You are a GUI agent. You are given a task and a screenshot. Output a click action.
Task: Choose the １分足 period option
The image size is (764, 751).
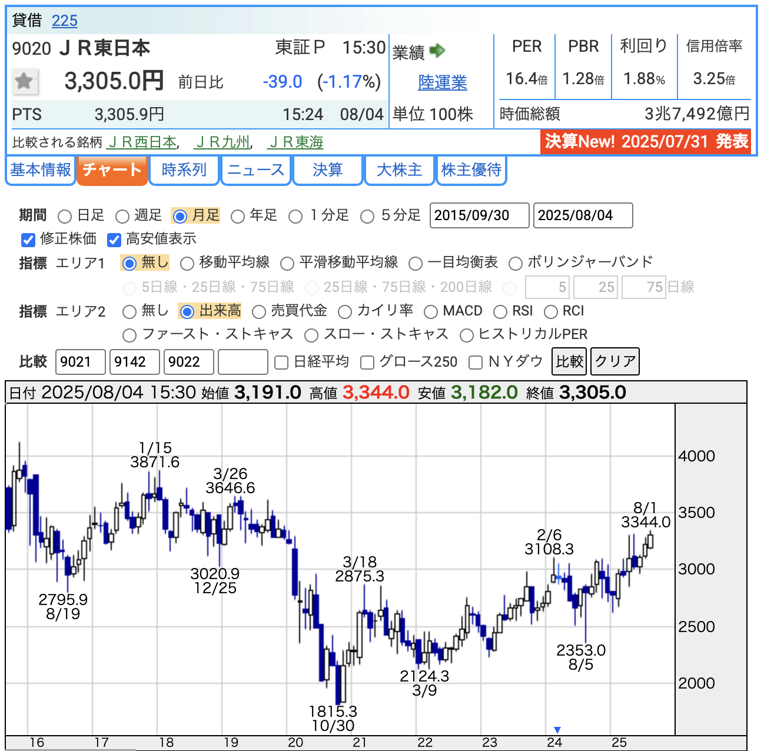pos(295,217)
